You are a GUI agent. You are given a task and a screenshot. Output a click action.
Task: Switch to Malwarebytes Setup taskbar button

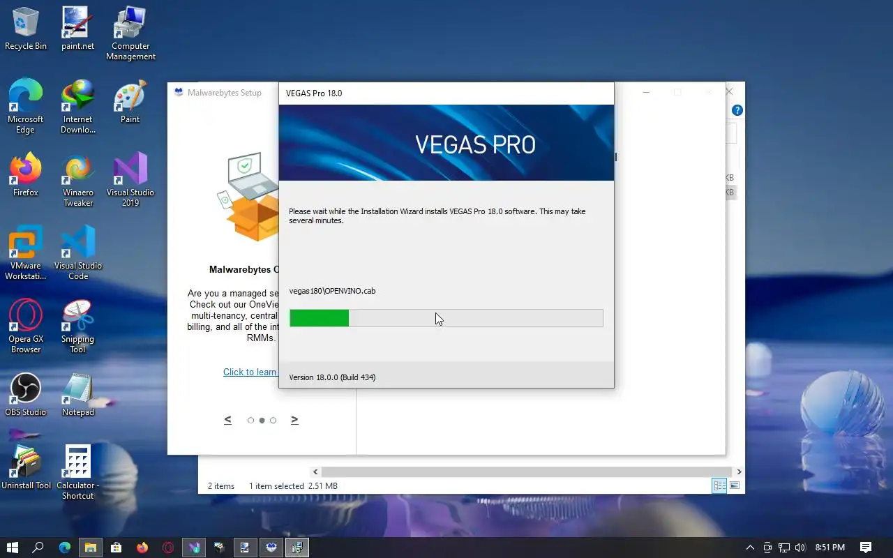click(x=271, y=548)
